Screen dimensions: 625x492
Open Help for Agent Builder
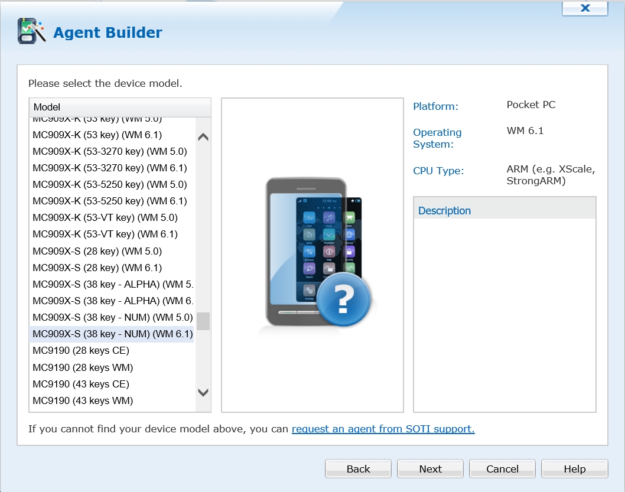pos(574,469)
